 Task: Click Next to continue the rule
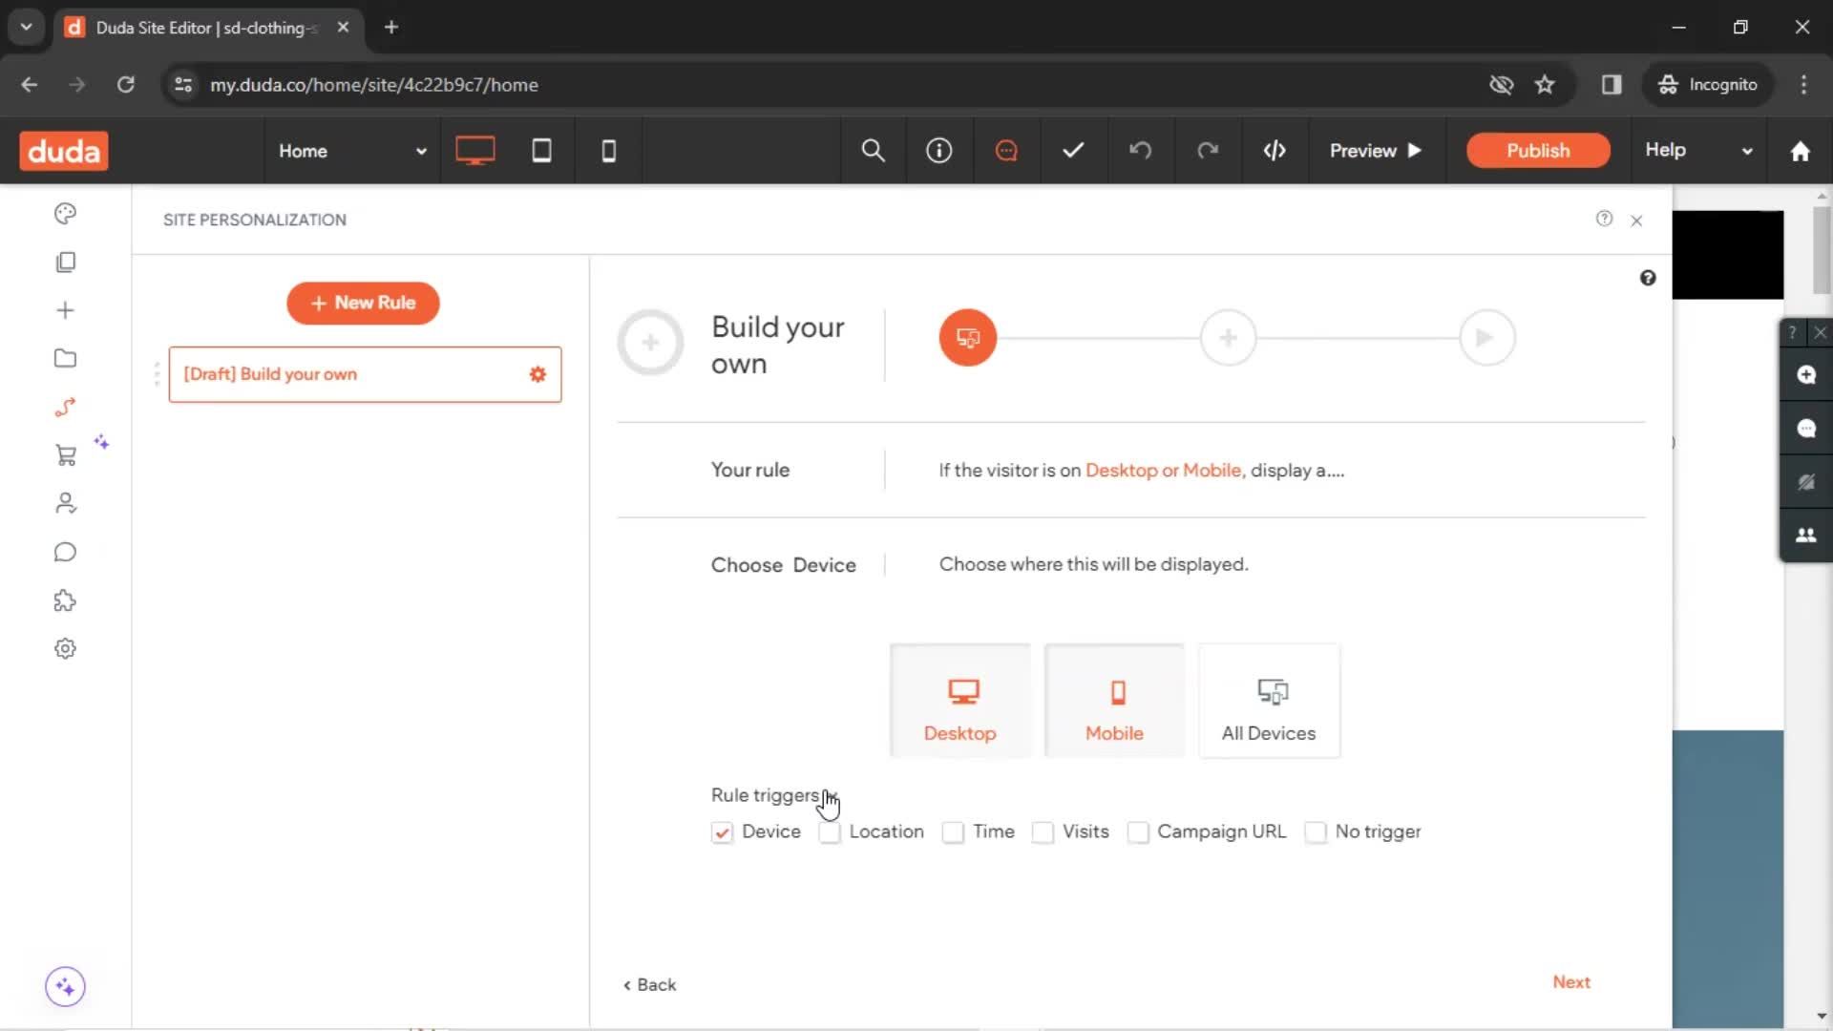point(1570,982)
